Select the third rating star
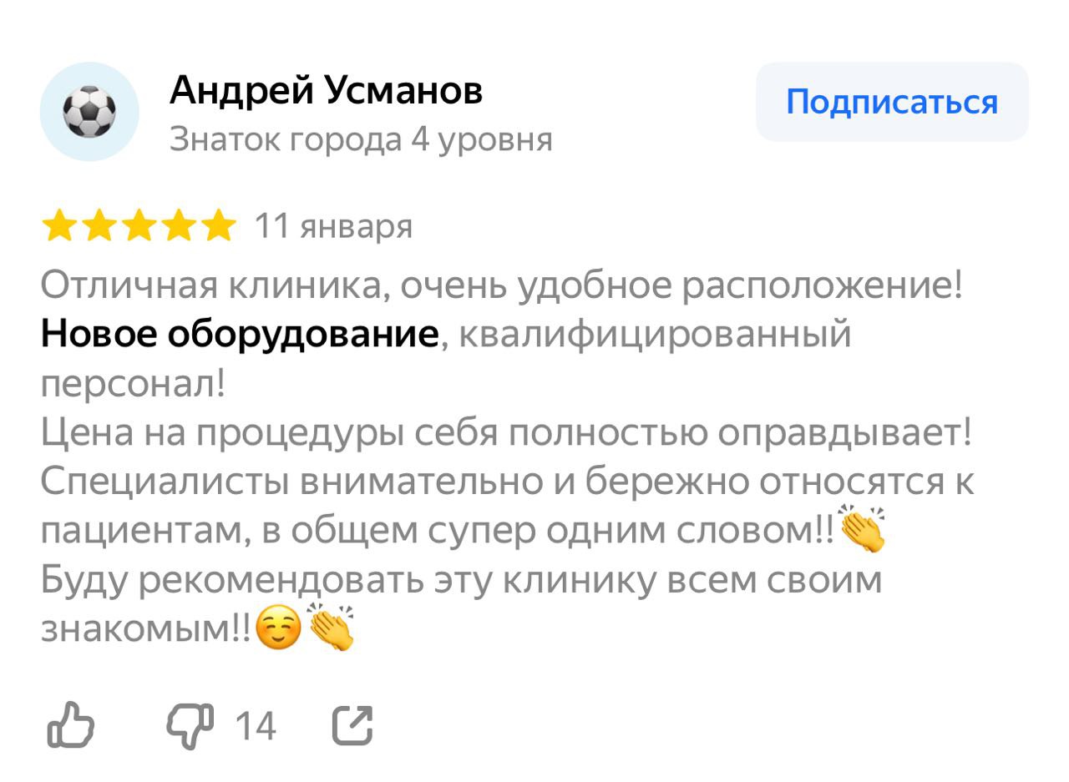The width and height of the screenshot is (1069, 782). pyautogui.click(x=139, y=226)
